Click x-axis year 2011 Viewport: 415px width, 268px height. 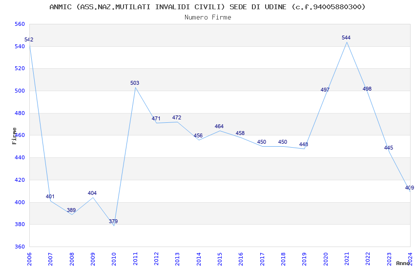(x=135, y=259)
